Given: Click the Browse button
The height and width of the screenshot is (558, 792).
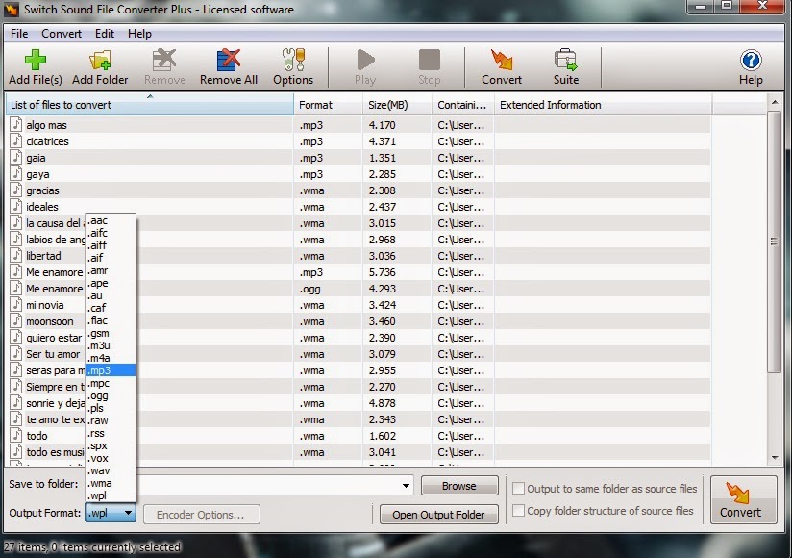Looking at the screenshot, I should (459, 486).
